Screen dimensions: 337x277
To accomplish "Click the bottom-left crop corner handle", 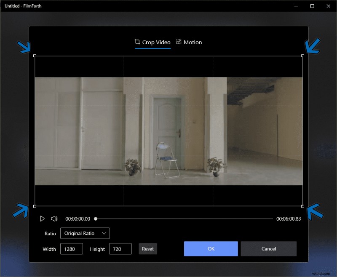I will coord(34,206).
